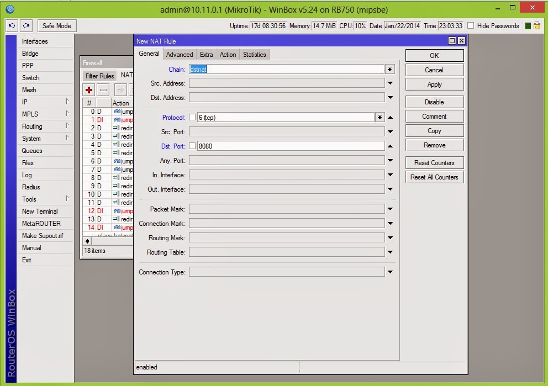This screenshot has width=548, height=386.
Task: Click the Remove button
Action: coord(434,145)
